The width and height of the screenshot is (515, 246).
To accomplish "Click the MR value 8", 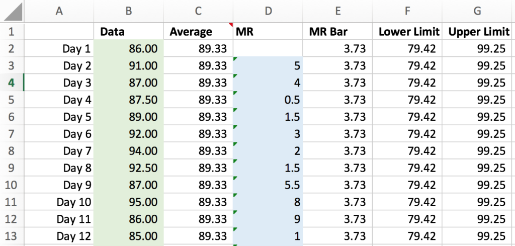I will point(268,202).
